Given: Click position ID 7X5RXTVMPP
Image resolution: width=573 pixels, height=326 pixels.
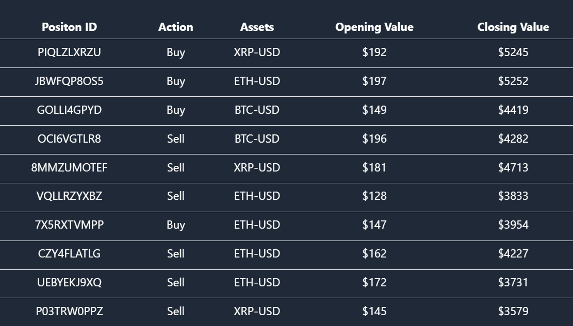Looking at the screenshot, I should click(69, 225).
